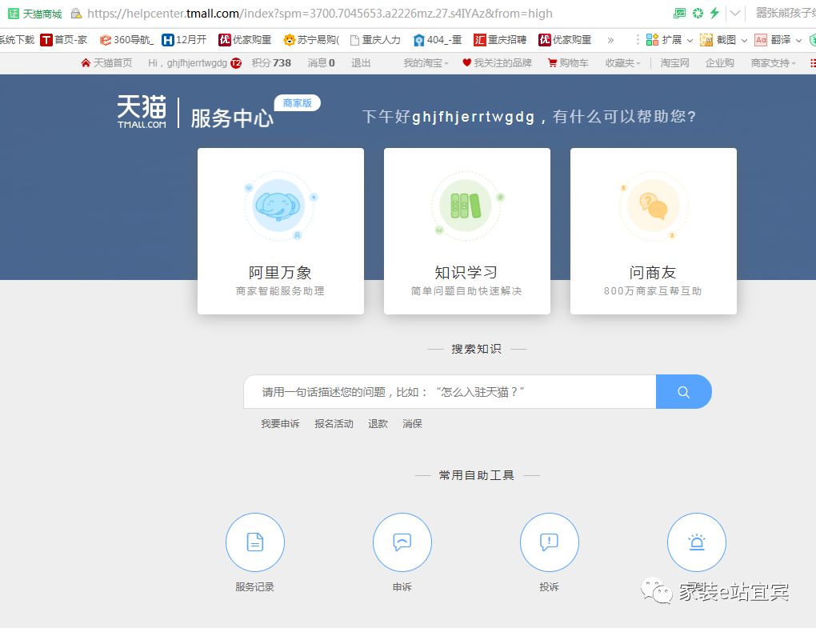Click the 800万商家互帮互助 subtitle text
816x628 pixels.
click(653, 291)
